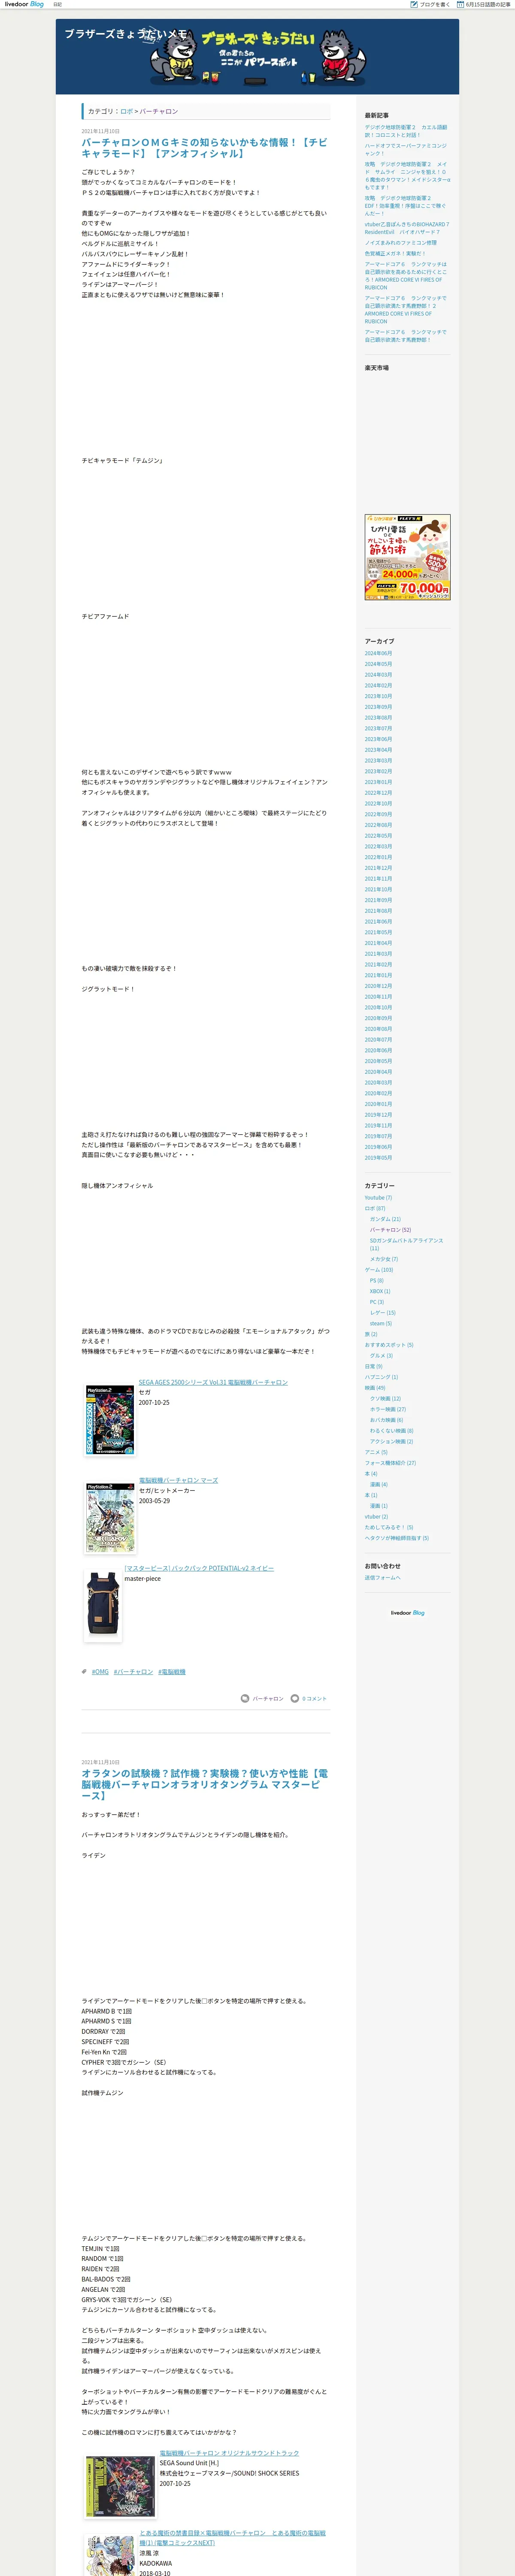The width and height of the screenshot is (515, 2576).
Task: Open recent post デジボク地球防衛軍2 カエル語翻訳
Action: (406, 131)
